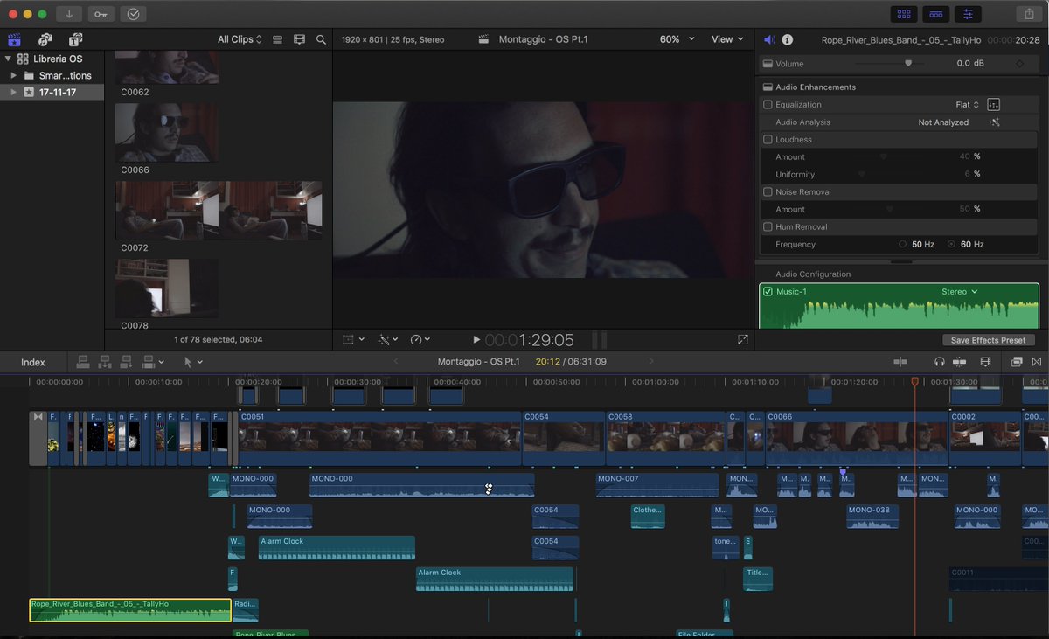
Task: Toggle audio skimming headphone icon
Action: (x=940, y=362)
